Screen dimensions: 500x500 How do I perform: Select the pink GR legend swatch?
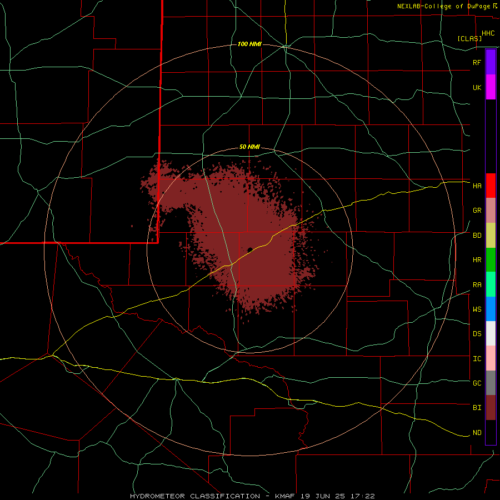point(491,211)
